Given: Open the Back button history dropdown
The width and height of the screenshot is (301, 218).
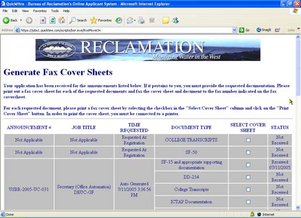Looking at the screenshot, I should (21, 20).
